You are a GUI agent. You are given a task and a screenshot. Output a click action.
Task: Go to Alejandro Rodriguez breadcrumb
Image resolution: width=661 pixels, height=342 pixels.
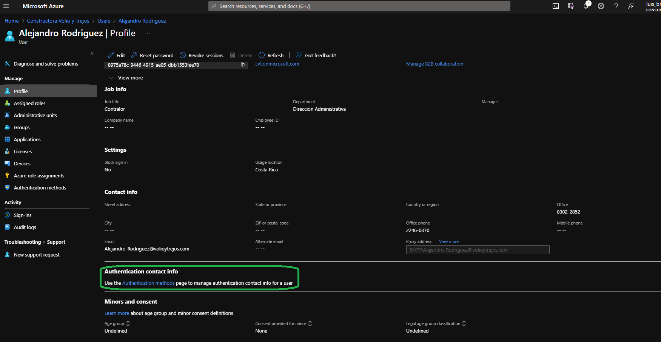click(x=142, y=21)
